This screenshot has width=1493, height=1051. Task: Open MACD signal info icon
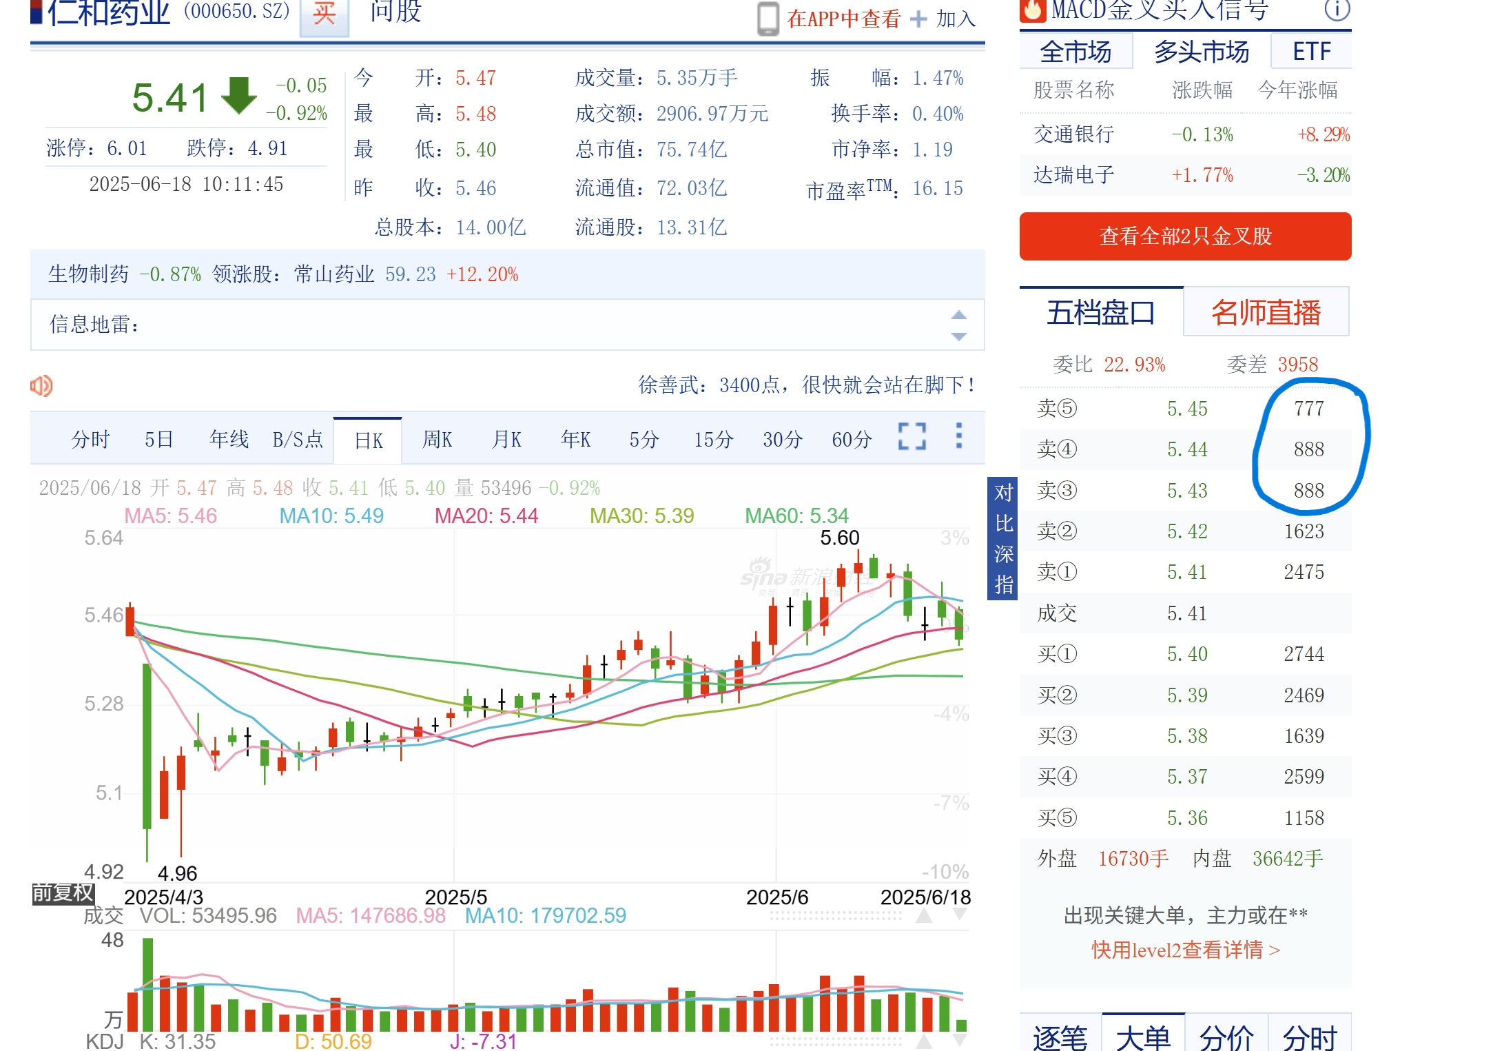point(1337,10)
